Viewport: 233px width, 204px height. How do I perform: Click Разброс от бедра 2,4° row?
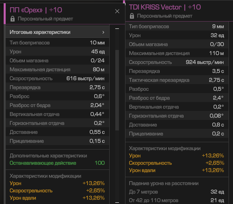[177, 98]
